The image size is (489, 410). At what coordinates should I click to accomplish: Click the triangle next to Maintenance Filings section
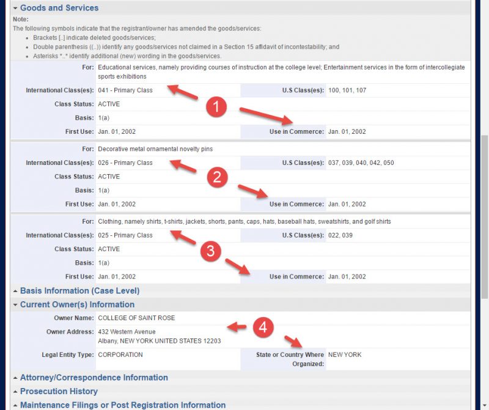pyautogui.click(x=15, y=405)
